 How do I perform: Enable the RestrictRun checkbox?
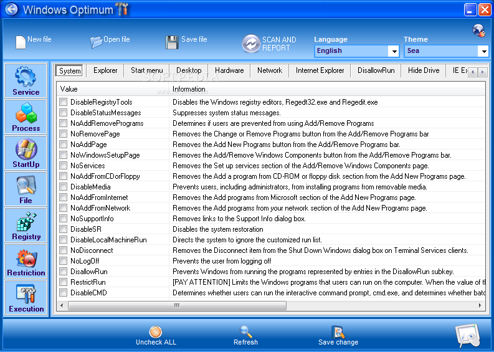pyautogui.click(x=64, y=282)
